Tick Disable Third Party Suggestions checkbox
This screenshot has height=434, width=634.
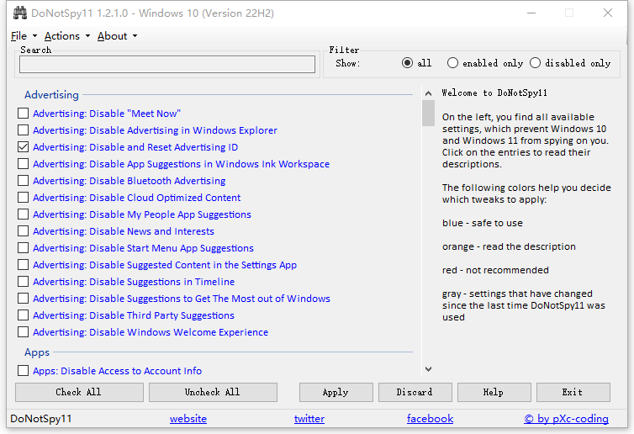[x=23, y=315]
